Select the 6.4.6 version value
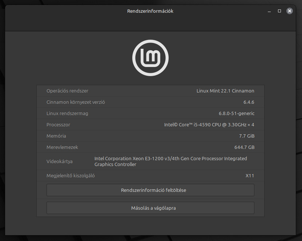The width and height of the screenshot is (302, 241). coord(249,102)
